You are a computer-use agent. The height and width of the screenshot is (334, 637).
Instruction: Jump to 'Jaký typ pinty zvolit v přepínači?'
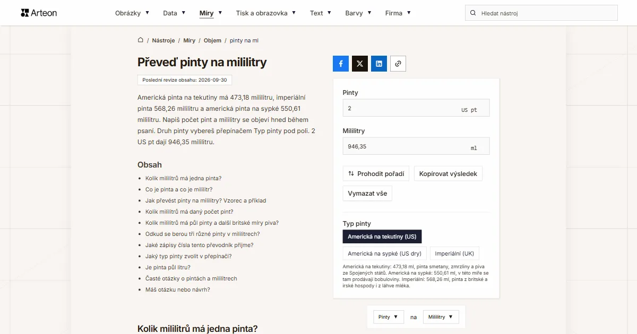[188, 256]
